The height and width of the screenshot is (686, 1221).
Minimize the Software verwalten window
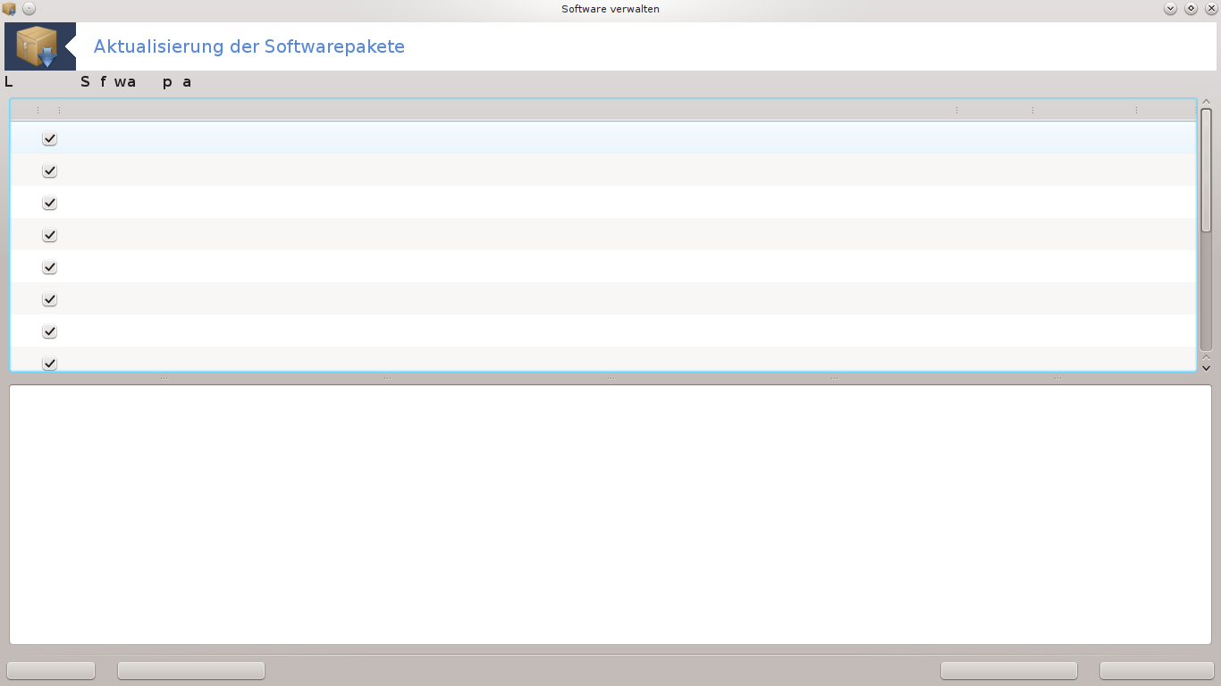(x=1170, y=9)
